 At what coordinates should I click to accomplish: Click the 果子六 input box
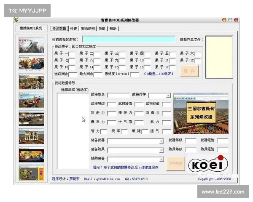tap(197, 54)
